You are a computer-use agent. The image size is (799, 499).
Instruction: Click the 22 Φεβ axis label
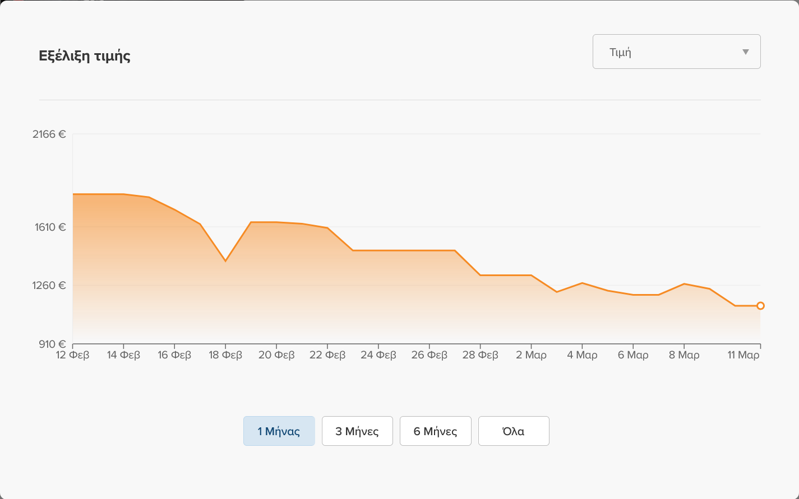coord(327,355)
